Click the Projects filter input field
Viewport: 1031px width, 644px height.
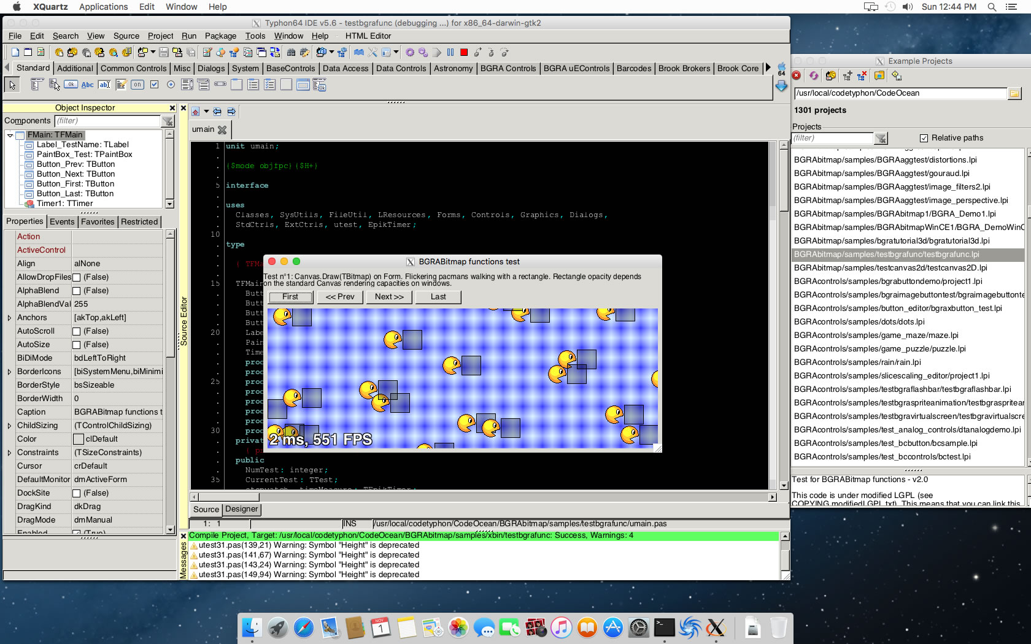coord(832,138)
